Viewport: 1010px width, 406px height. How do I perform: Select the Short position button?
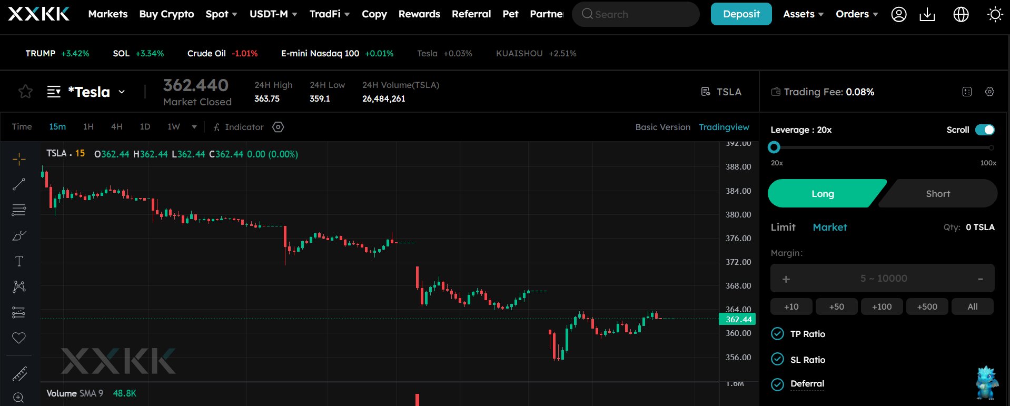pyautogui.click(x=938, y=194)
